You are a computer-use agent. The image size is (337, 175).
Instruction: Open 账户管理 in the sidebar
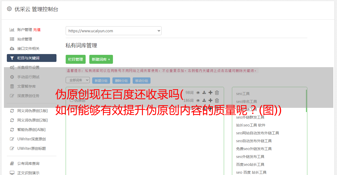25,30
